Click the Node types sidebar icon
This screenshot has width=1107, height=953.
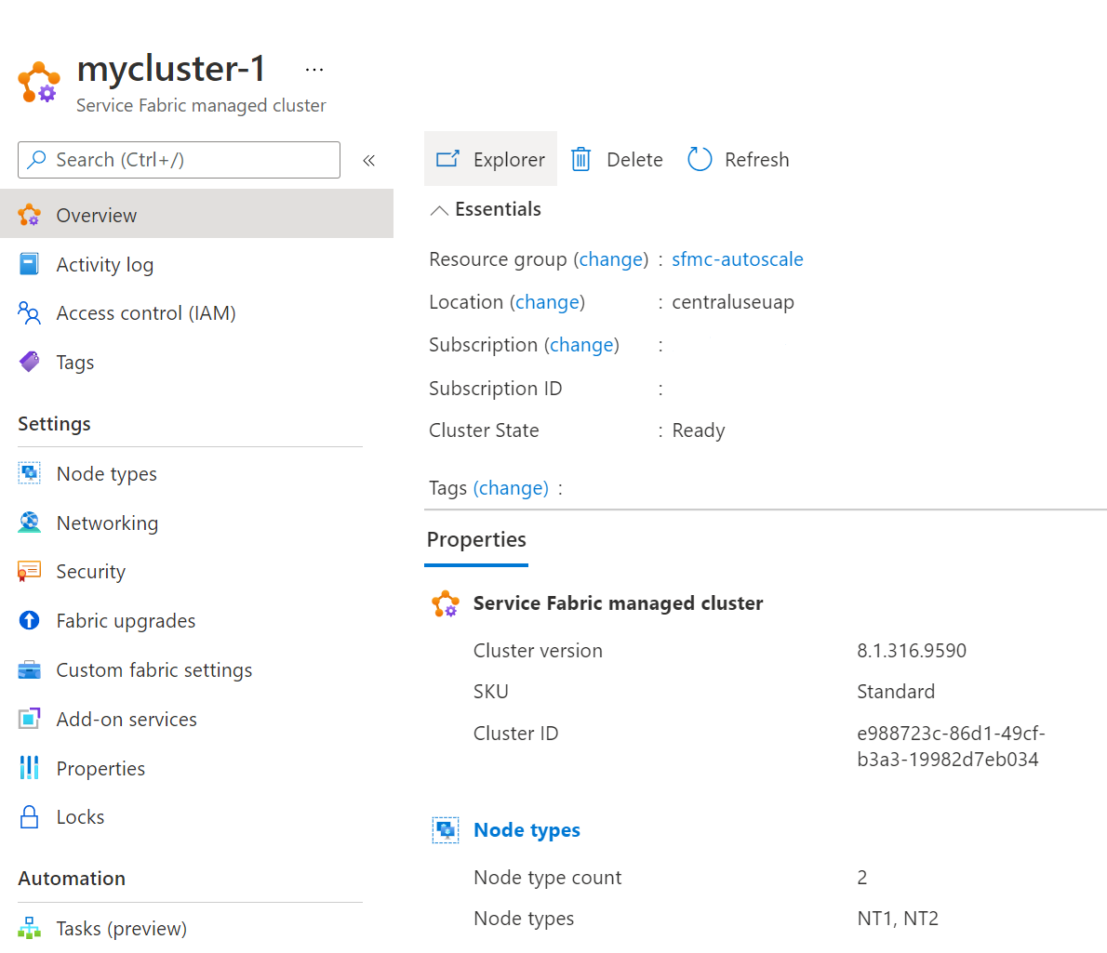pos(29,472)
